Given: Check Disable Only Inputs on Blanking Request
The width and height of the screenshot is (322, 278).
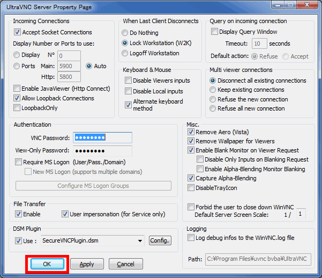Looking at the screenshot, I should click(x=200, y=159).
